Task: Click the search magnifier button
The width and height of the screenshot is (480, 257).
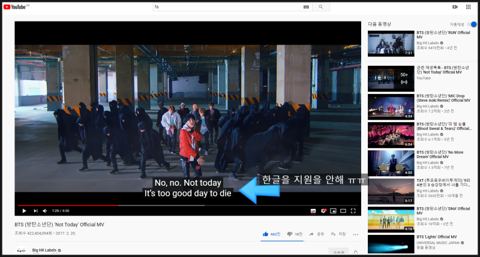Action: point(321,7)
